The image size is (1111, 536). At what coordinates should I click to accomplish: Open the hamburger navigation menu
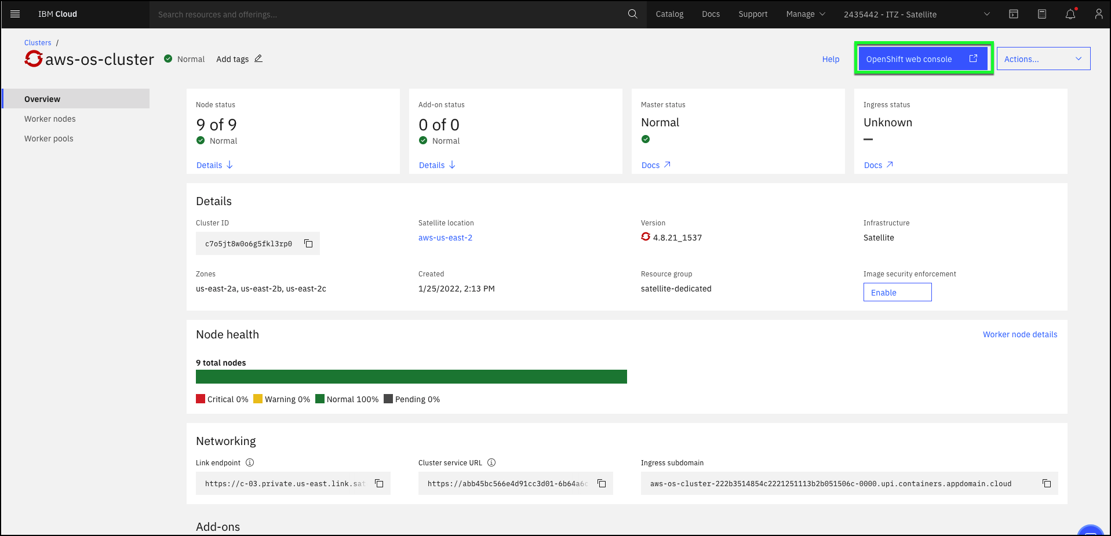click(x=15, y=14)
